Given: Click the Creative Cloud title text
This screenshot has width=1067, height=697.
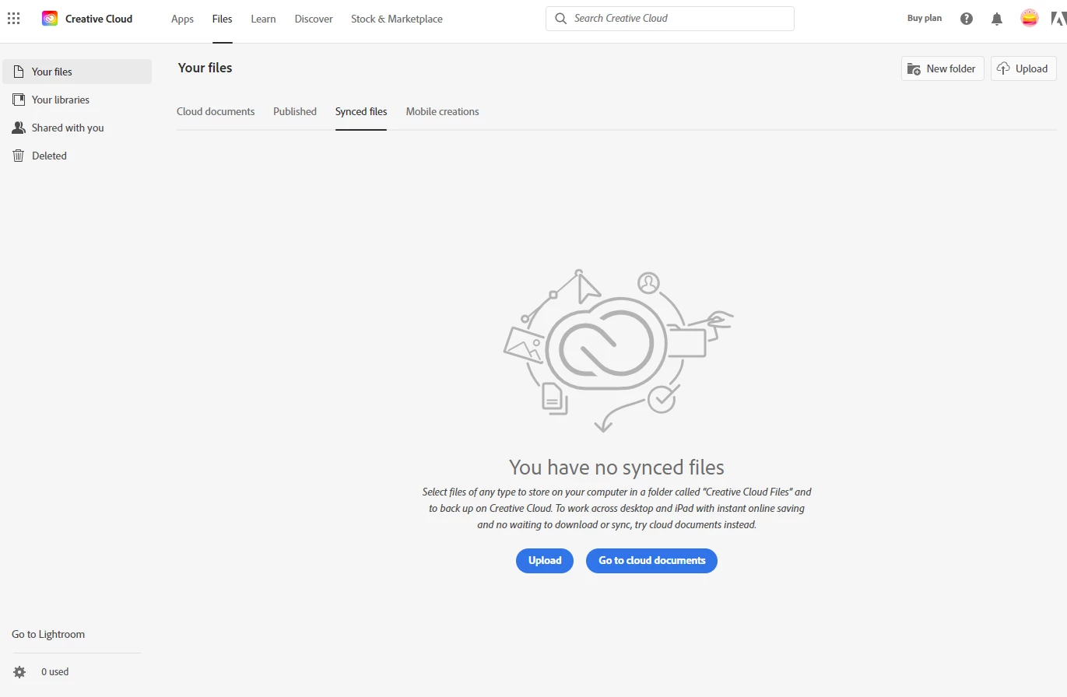Looking at the screenshot, I should point(99,19).
